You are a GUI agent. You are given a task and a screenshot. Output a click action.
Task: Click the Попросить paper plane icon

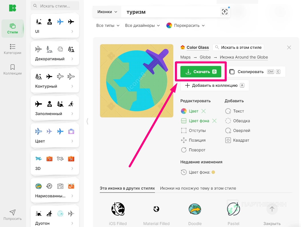(13, 212)
